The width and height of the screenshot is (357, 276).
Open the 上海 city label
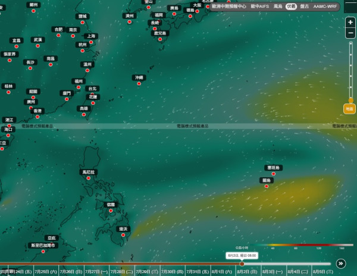91,36
